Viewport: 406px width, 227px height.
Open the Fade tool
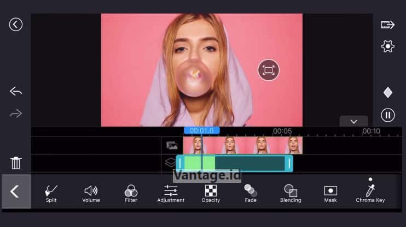click(251, 193)
